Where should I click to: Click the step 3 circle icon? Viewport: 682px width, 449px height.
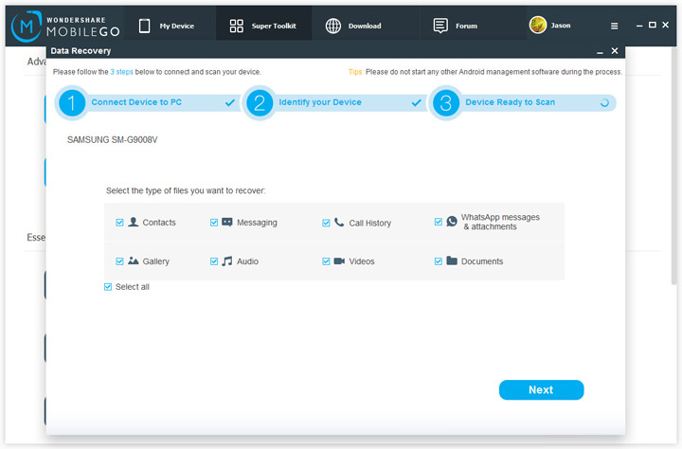point(445,103)
